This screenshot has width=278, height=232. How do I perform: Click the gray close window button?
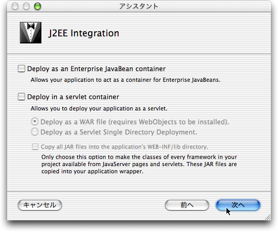15,6
